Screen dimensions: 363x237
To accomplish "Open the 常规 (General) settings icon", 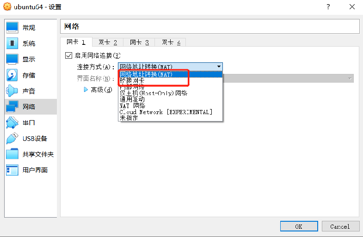I will [x=12, y=28].
